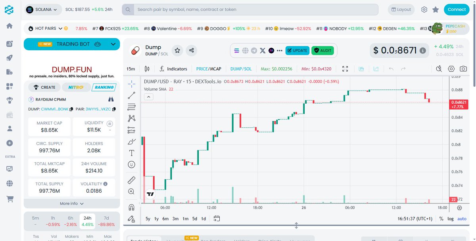476x241 pixels.
Task: Toggle lock all drawing tools
Action: pos(132,218)
